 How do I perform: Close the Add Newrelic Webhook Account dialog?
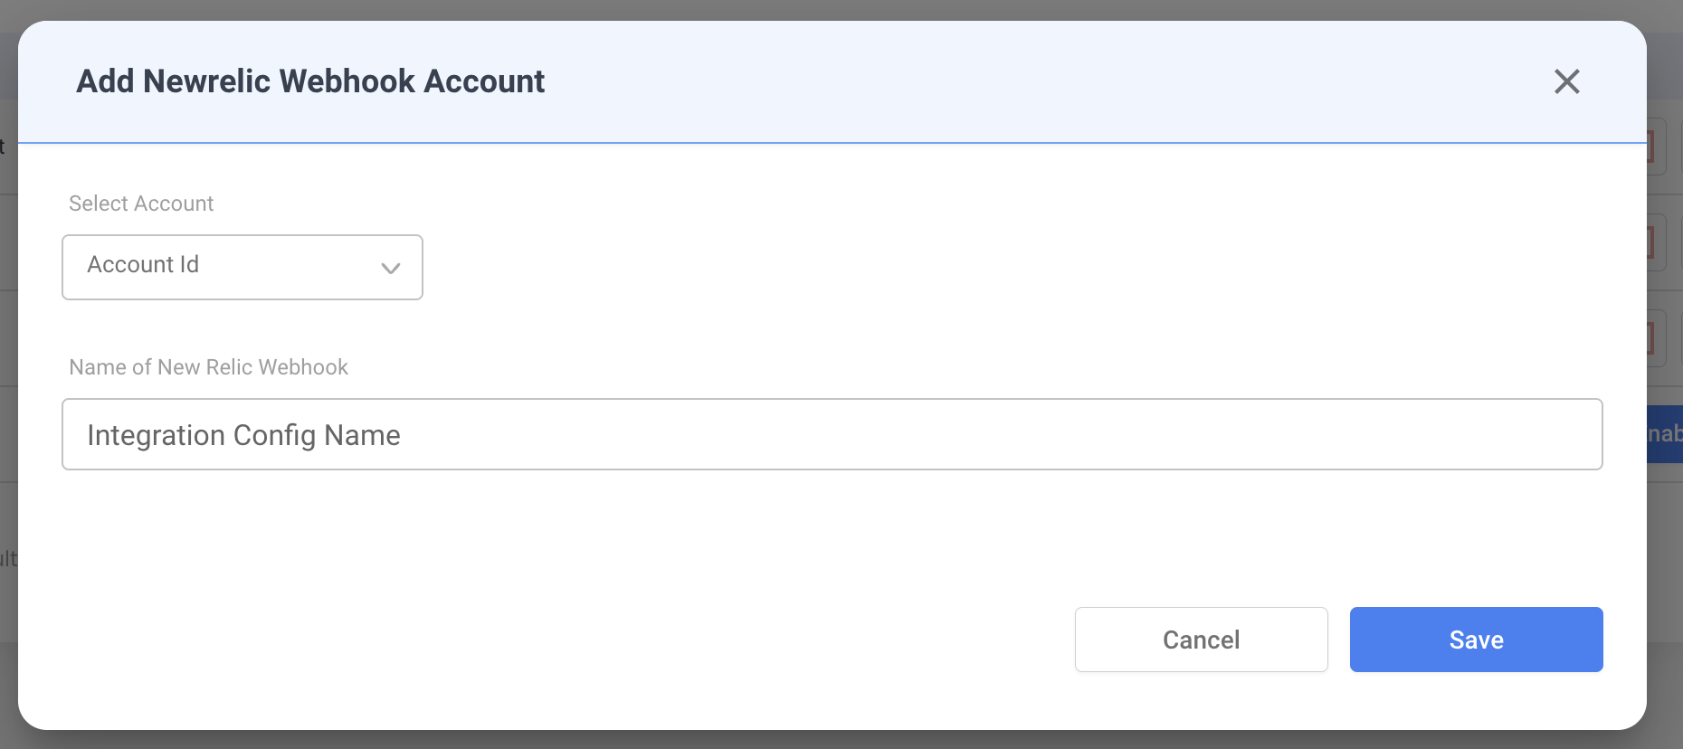(1566, 81)
